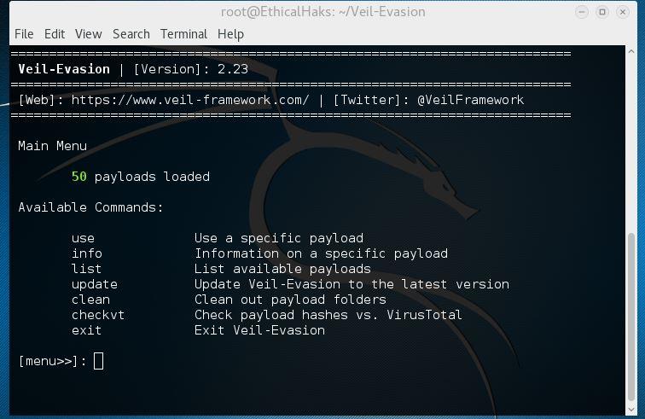This screenshot has width=645, height=419.
Task: Close the terminal window
Action: pos(623,12)
